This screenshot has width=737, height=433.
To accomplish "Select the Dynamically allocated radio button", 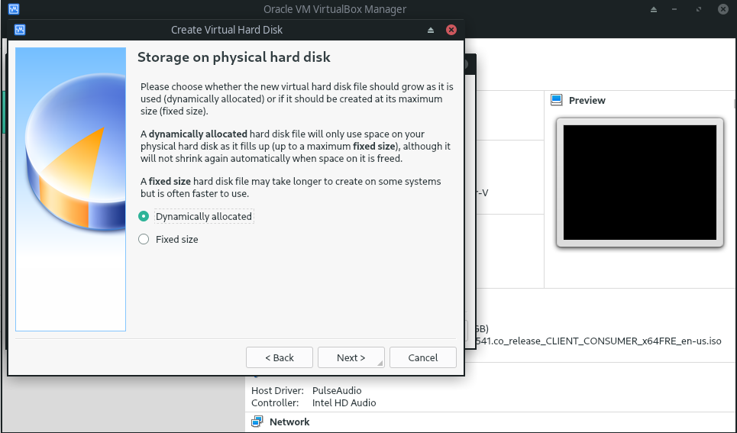I will point(144,216).
